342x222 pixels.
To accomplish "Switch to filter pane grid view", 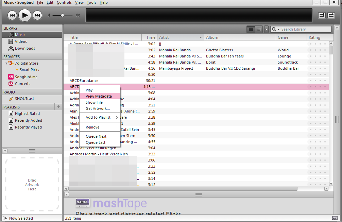I will point(259,29).
